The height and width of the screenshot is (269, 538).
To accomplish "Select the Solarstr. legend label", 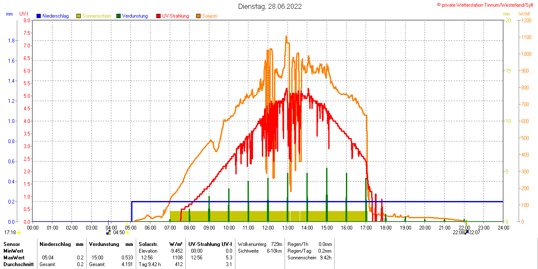I will pyautogui.click(x=210, y=16).
